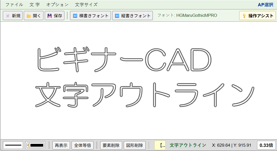Select the line style box

point(13,145)
